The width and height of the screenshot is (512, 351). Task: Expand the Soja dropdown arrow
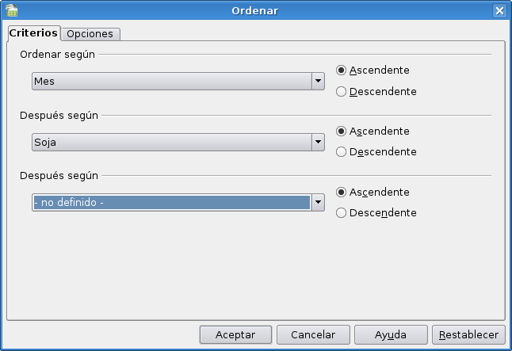318,142
